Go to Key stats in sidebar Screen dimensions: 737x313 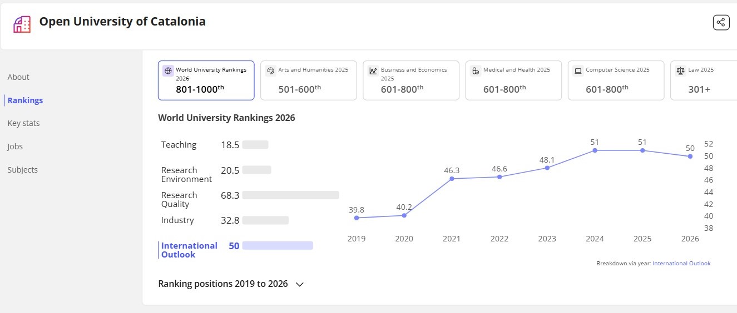pos(23,123)
